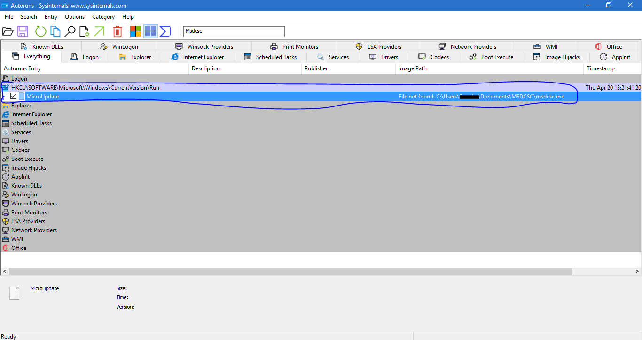
Task: Toggle Hide Windows Entries blue icon
Action: (150, 31)
